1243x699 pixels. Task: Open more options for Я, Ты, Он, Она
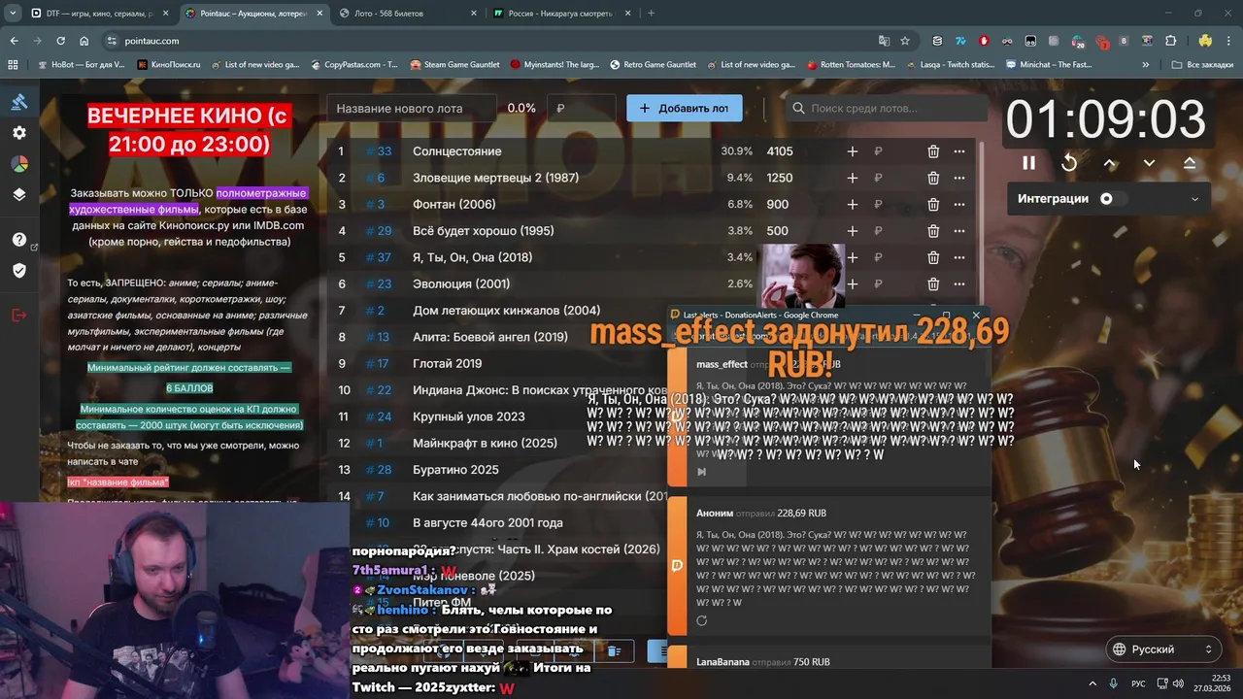click(x=959, y=257)
